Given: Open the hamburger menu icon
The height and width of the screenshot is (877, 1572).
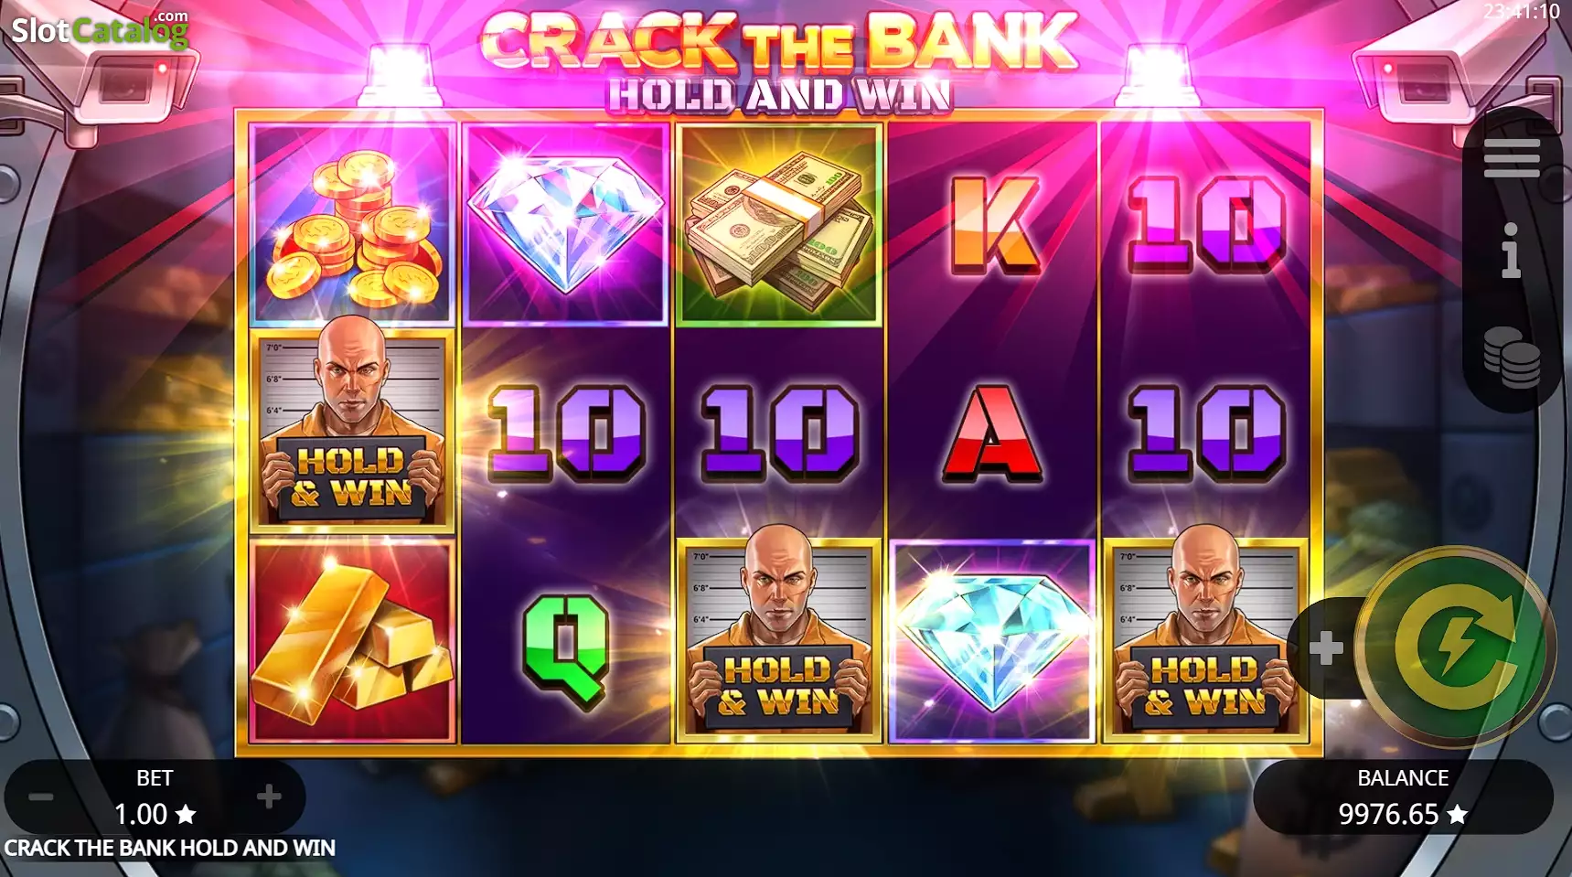Looking at the screenshot, I should (x=1512, y=158).
